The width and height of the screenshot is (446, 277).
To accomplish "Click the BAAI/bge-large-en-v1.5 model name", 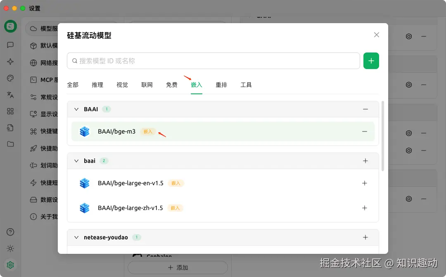I will coord(130,183).
